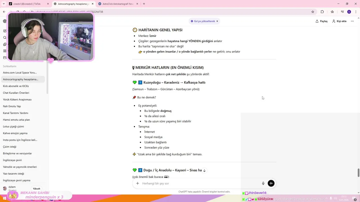Activate microphone dictation in message box

[263, 183]
